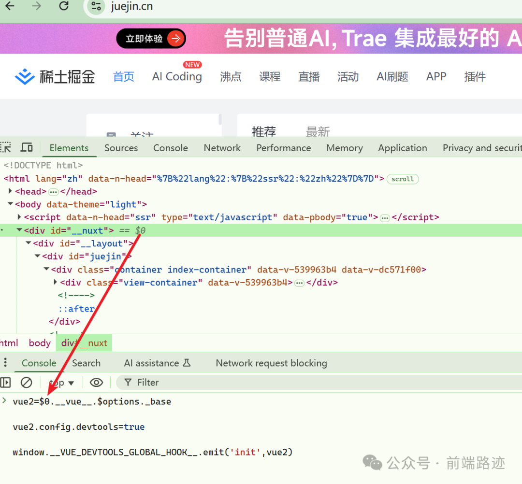Click the vue2=$0.__vue__ console line
The width and height of the screenshot is (522, 484).
[92, 402]
